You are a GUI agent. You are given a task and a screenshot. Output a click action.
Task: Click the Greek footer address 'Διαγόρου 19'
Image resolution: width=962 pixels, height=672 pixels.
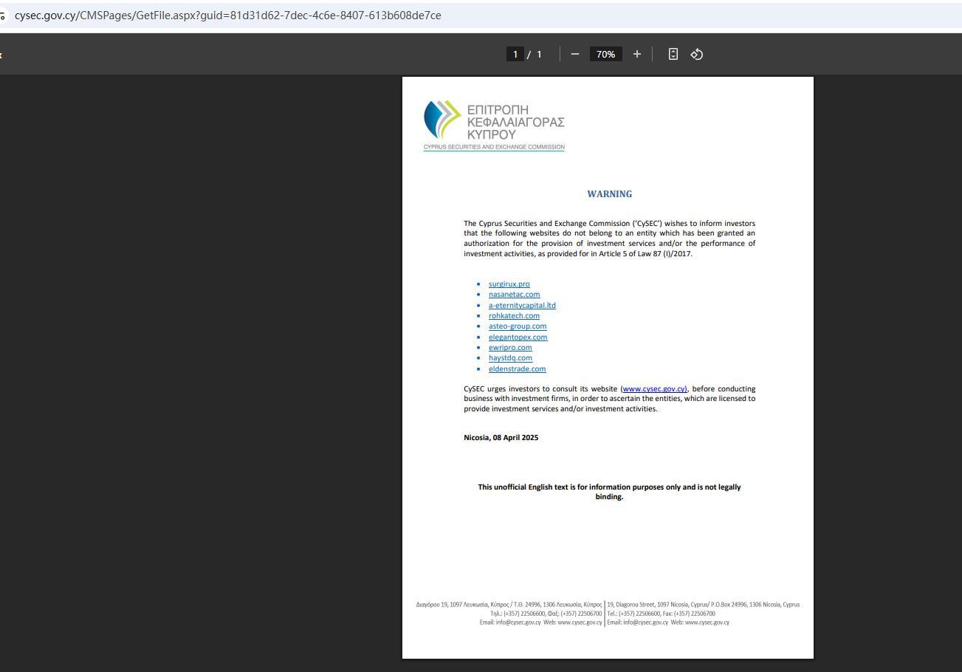509,605
